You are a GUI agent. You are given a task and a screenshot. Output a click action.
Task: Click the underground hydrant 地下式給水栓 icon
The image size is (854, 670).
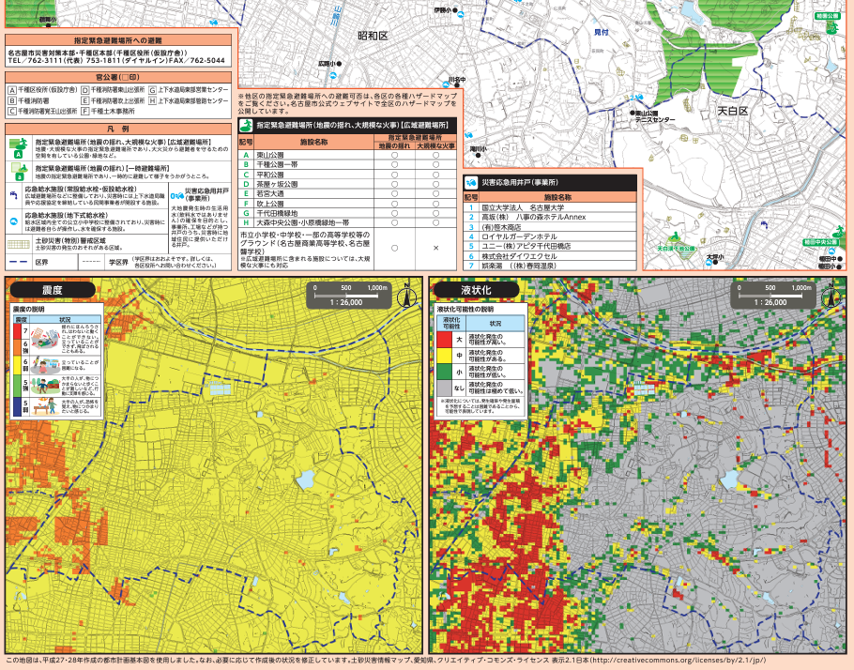[13, 221]
